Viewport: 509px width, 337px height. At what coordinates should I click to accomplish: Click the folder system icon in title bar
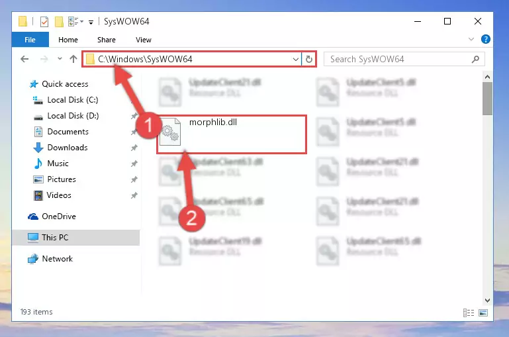(23, 21)
